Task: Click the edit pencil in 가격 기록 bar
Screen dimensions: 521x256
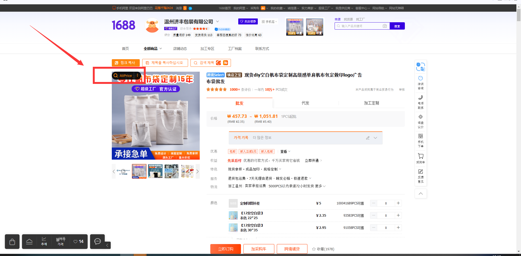Action: tap(368, 138)
